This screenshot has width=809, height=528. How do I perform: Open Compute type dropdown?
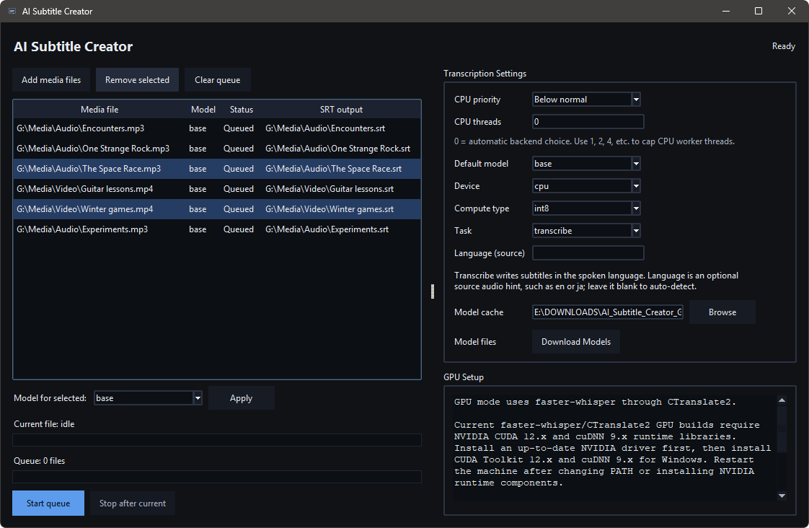(636, 208)
